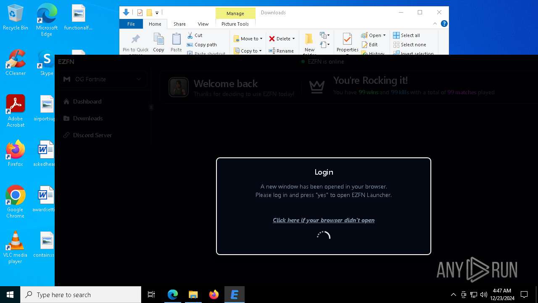Open the Picture Tools tab
This screenshot has width=538, height=303.
(x=235, y=24)
